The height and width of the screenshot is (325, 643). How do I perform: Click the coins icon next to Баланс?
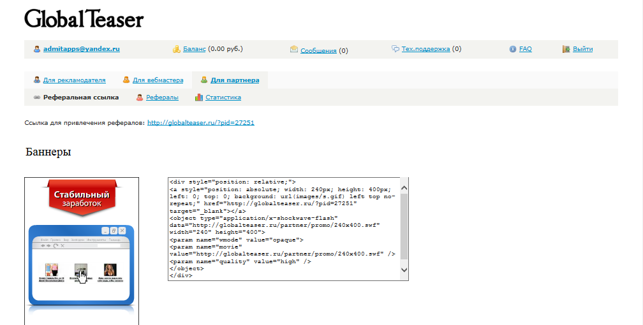[x=176, y=49]
